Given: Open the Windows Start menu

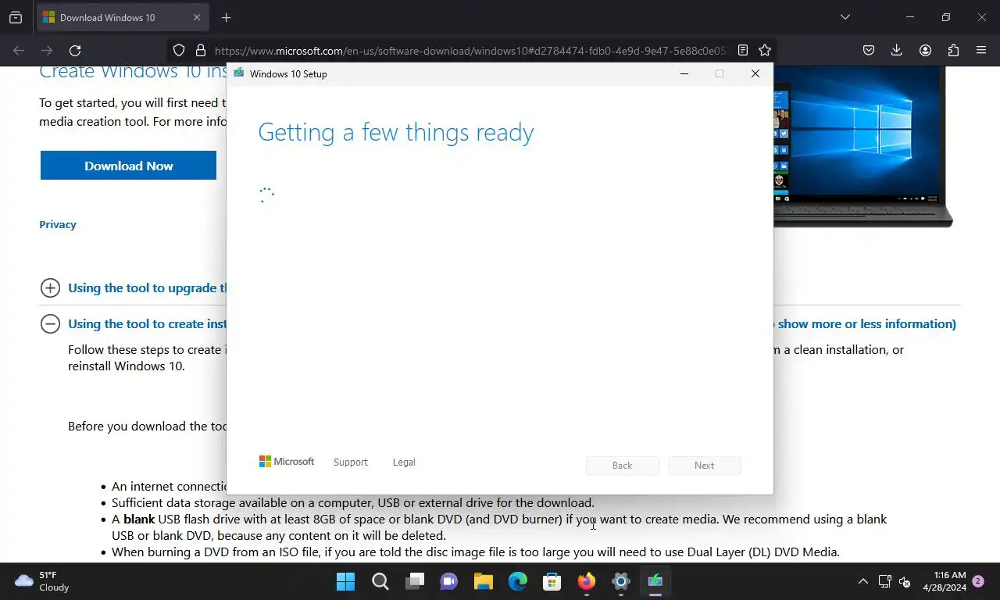Looking at the screenshot, I should click(x=345, y=581).
